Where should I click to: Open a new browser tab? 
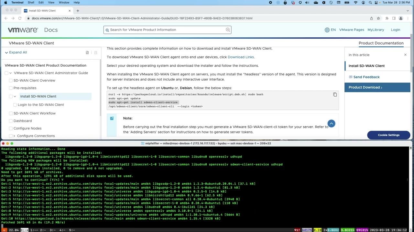(78, 11)
